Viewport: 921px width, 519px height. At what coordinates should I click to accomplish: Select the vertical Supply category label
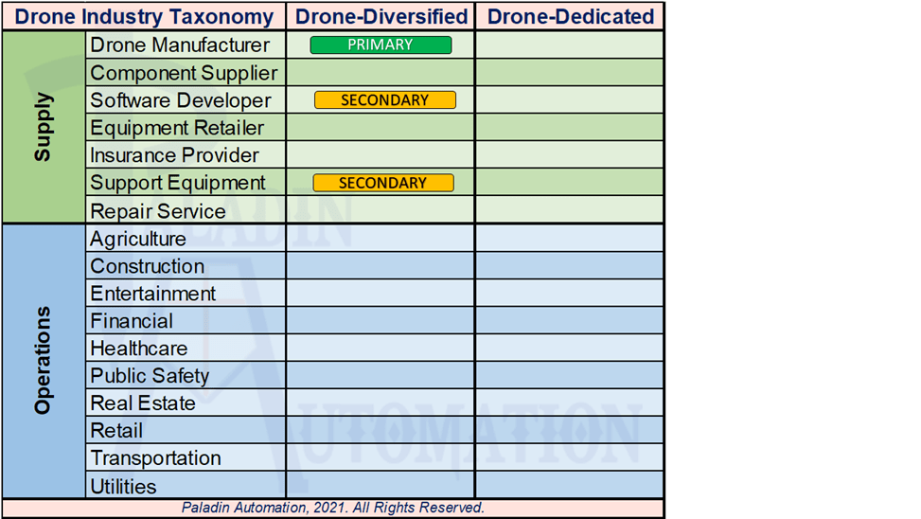tap(44, 127)
